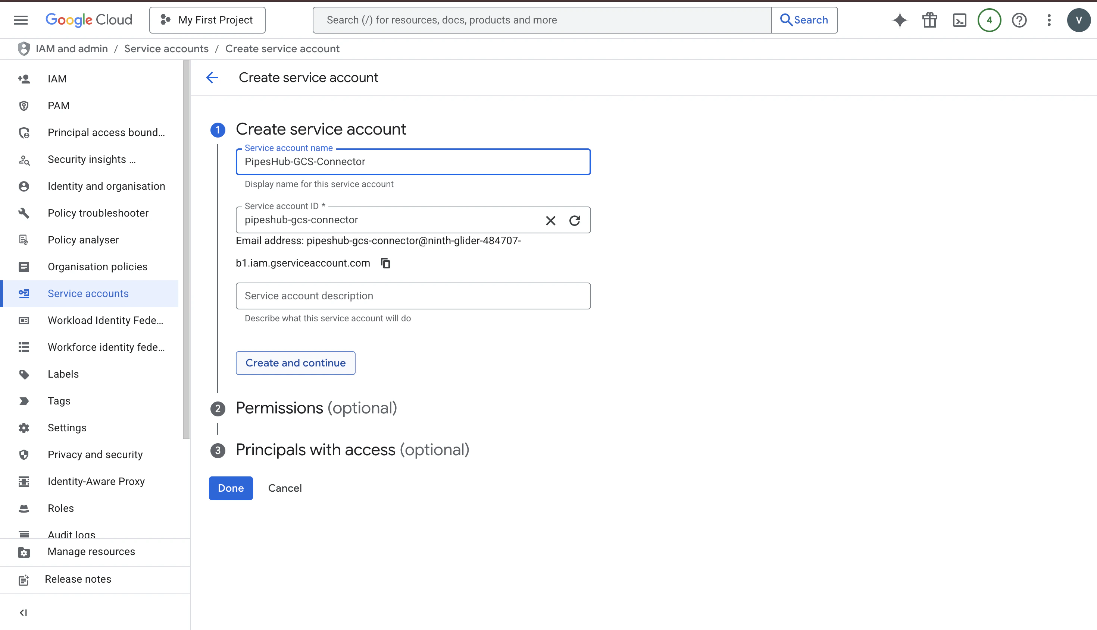Select step 1 Create service account heading
This screenshot has height=630, width=1097.
[x=321, y=129]
